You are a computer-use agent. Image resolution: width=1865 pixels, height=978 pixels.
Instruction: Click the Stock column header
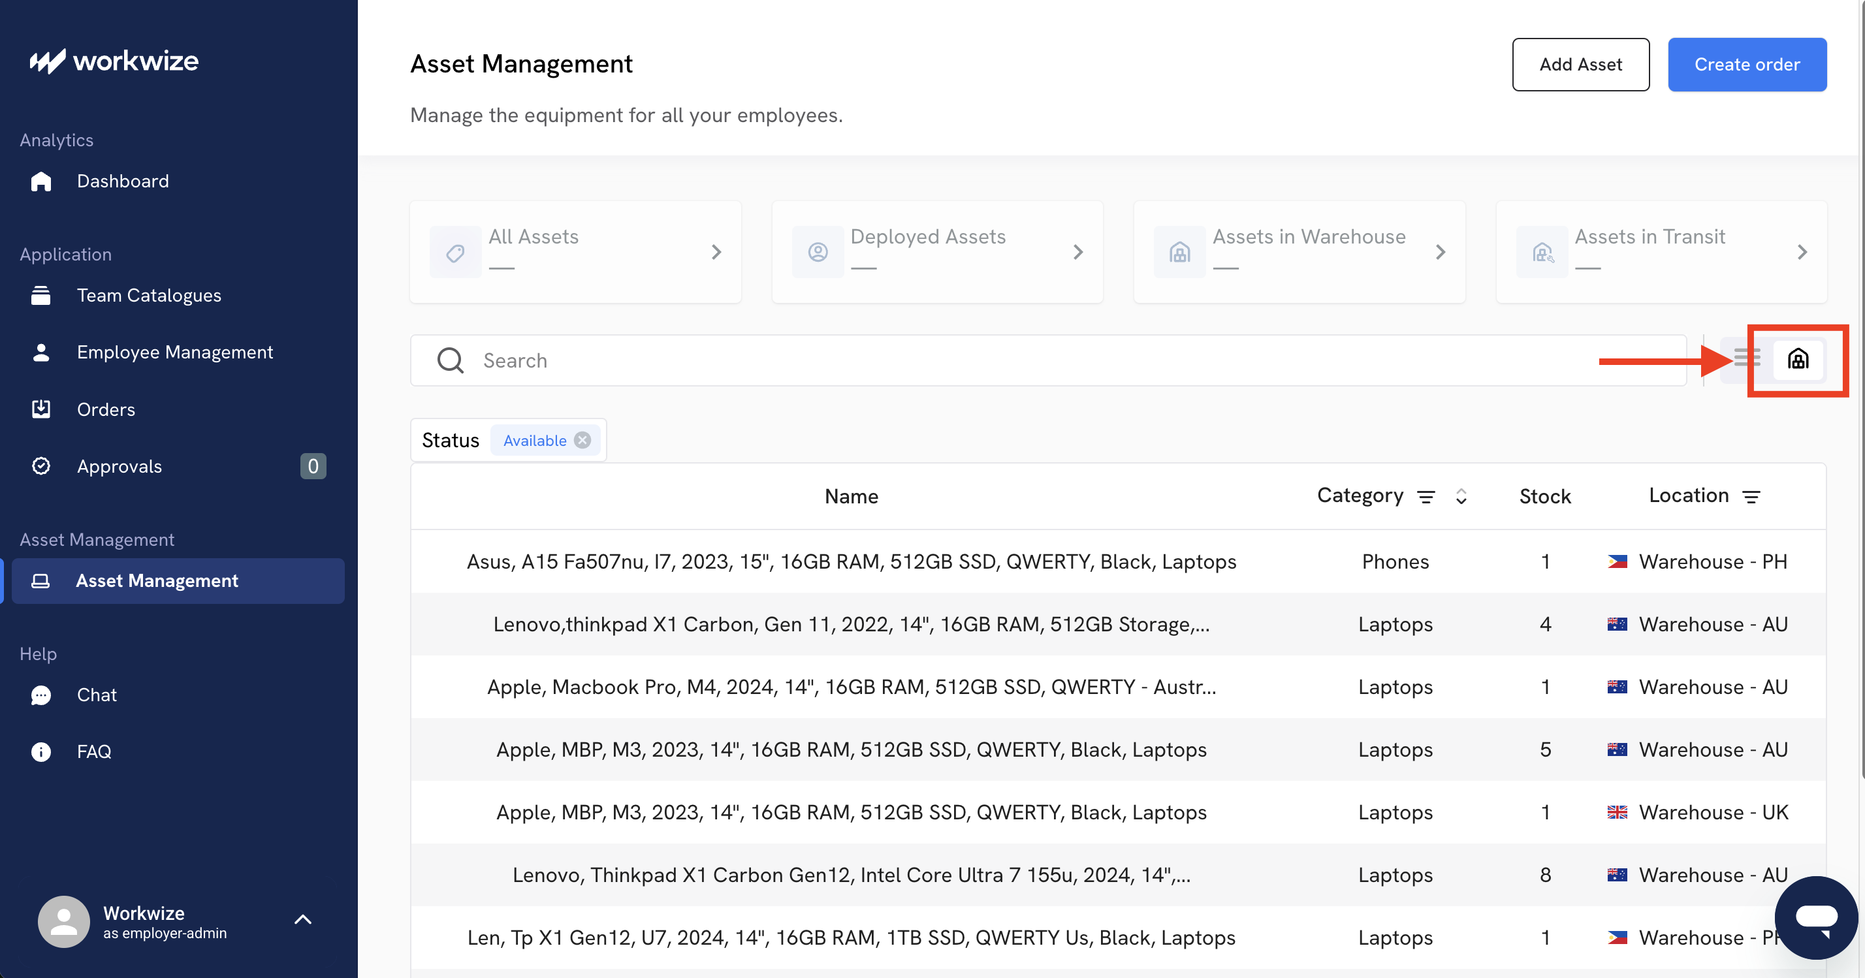(x=1545, y=497)
